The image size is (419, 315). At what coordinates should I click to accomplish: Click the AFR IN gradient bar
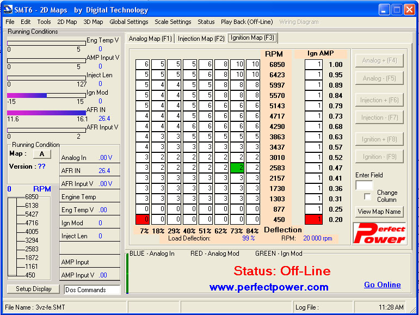[46, 113]
